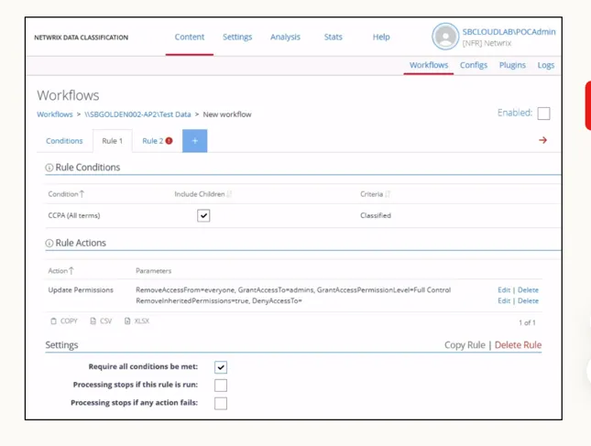Click the red right arrow icon
This screenshot has height=446, width=591.
click(x=542, y=140)
